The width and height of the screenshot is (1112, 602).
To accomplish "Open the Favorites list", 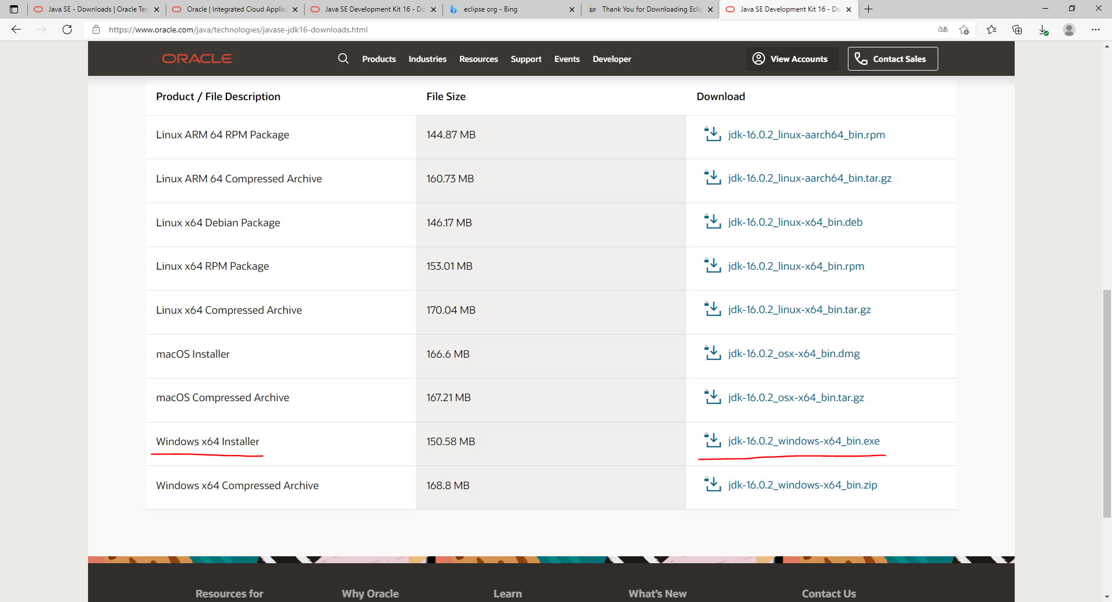I will pos(992,30).
